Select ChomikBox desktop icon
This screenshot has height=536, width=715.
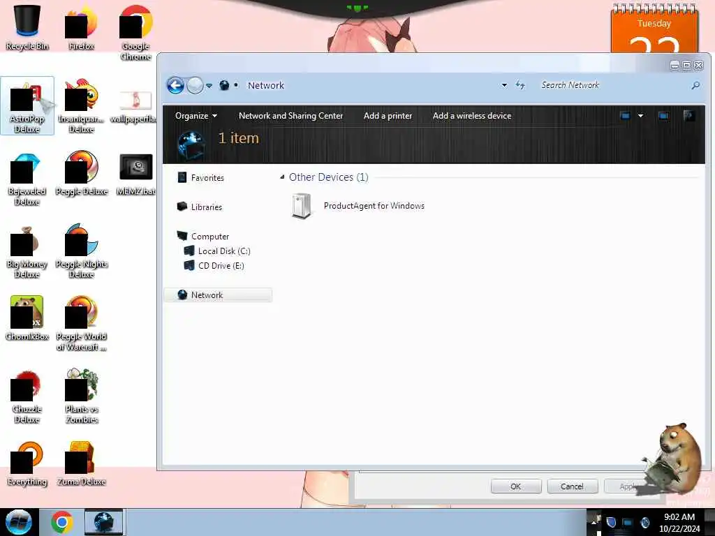coord(27,318)
